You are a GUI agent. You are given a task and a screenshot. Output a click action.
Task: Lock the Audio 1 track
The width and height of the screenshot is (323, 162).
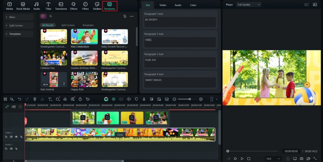6,149
